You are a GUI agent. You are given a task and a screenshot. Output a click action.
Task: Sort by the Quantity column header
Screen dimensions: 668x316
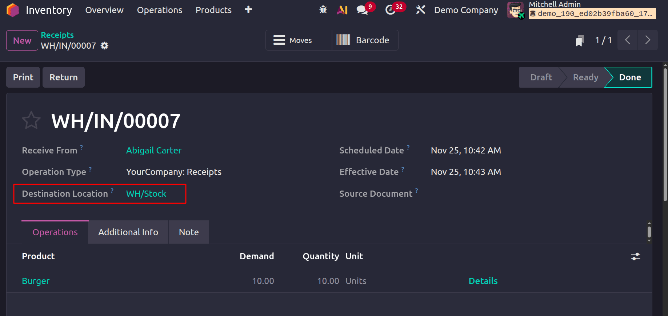[321, 256]
